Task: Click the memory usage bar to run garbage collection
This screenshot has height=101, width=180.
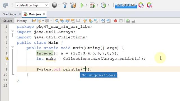Action: (126, 6)
